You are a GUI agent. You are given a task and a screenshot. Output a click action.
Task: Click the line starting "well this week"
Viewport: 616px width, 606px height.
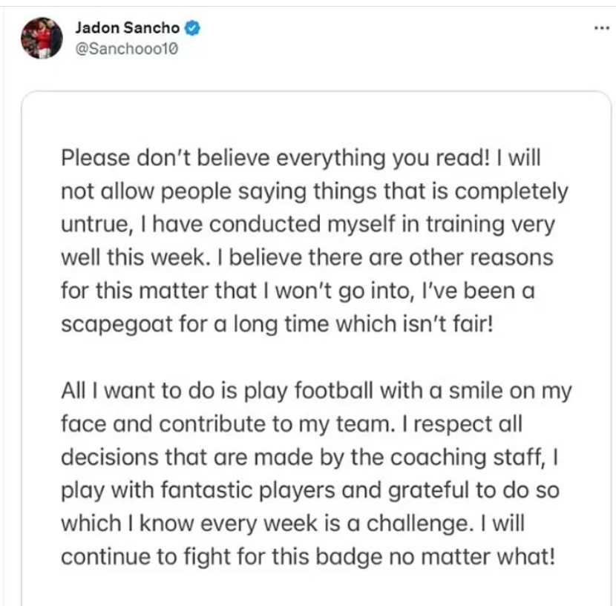307,258
